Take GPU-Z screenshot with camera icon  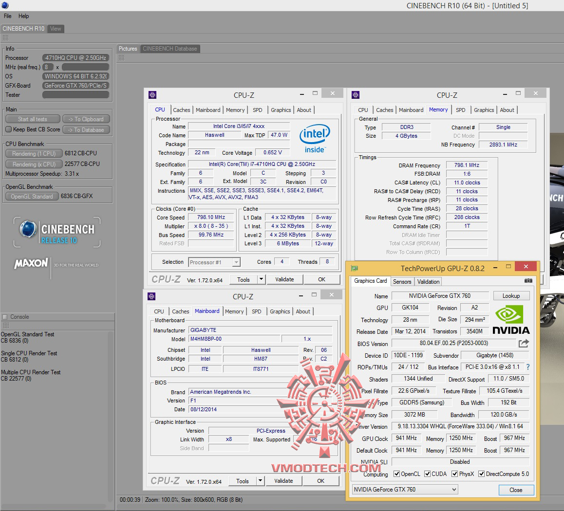[528, 281]
